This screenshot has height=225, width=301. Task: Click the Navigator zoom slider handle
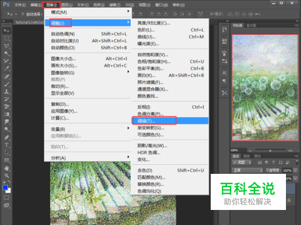click(x=270, y=150)
